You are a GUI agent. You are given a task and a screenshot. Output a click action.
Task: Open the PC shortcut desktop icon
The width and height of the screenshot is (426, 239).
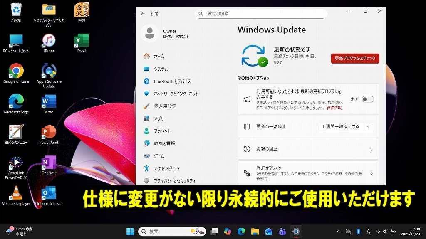pyautogui.click(x=16, y=44)
